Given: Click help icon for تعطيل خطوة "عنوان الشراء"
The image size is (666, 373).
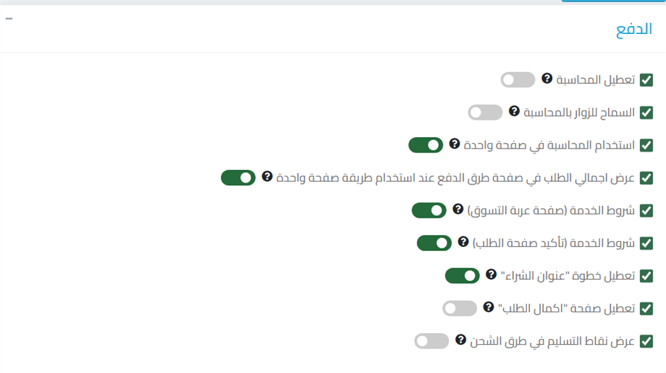Looking at the screenshot, I should coord(492,274).
